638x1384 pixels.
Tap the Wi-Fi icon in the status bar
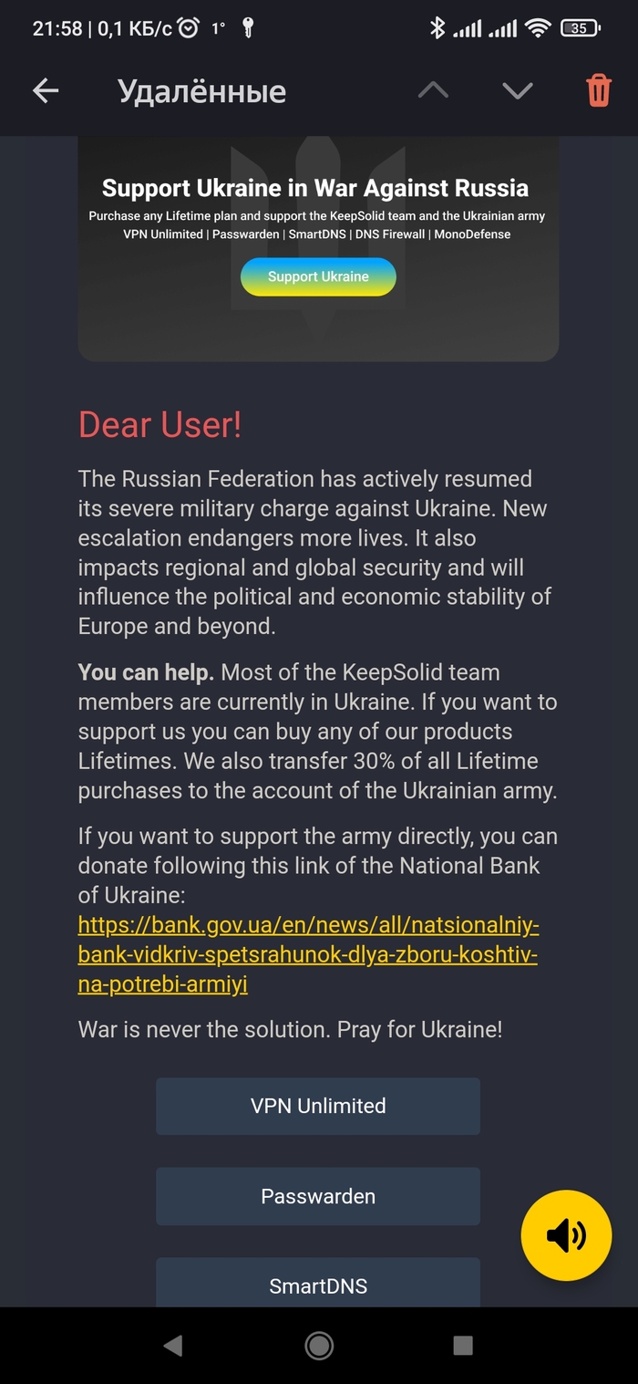pos(538,28)
